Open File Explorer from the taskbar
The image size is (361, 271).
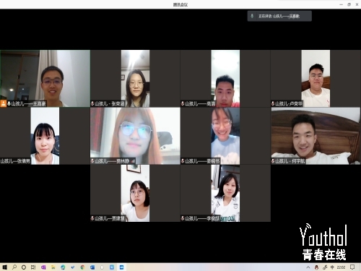click(x=53, y=267)
